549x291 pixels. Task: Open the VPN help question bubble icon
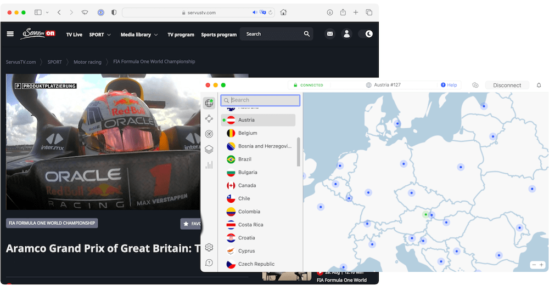209,263
